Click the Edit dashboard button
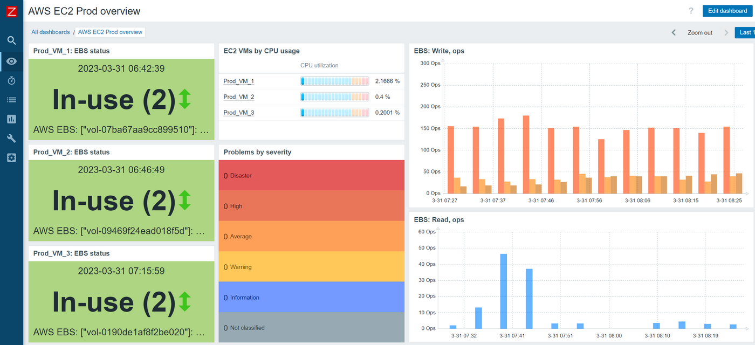 coord(727,10)
